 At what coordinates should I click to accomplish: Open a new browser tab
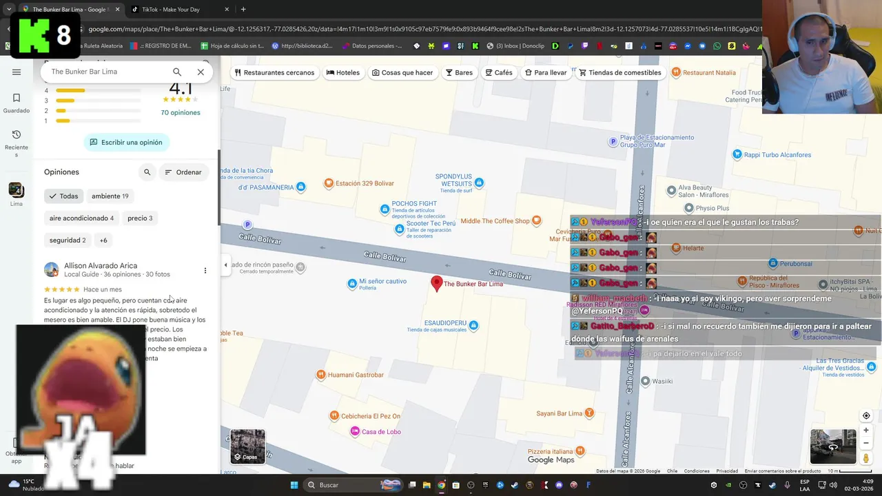pos(243,10)
